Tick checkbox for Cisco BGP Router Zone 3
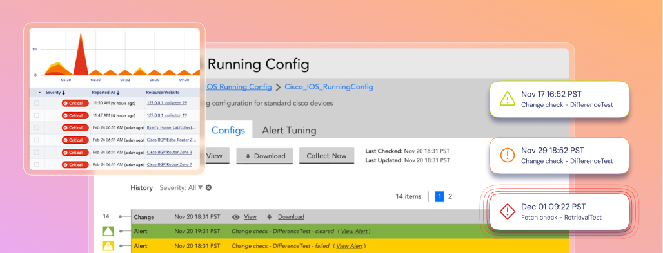 pos(37,152)
